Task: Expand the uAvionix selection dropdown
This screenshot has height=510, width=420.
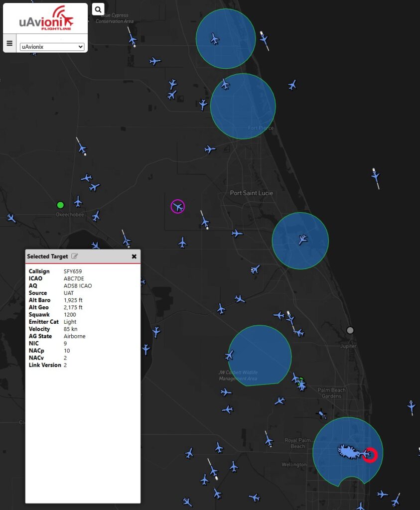Action: [52, 47]
